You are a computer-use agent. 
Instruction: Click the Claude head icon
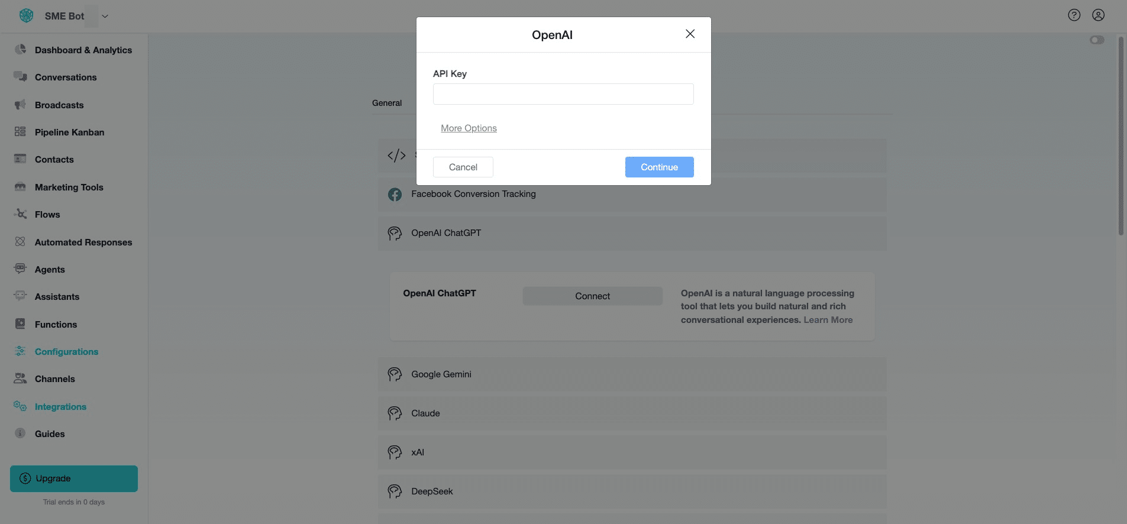395,413
